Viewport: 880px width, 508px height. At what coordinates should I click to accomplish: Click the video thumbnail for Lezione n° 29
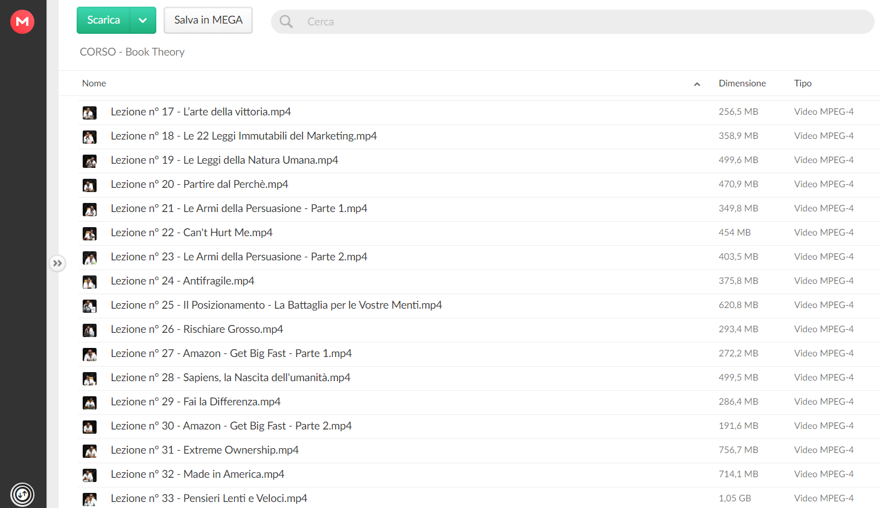89,402
